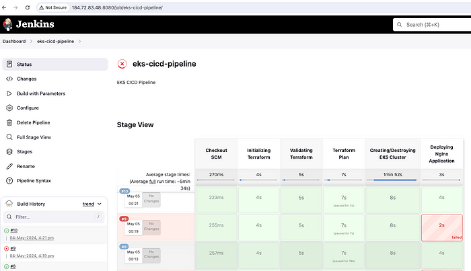This screenshot has height=271, width=471.
Task: Click the #8 build badge in Stage View
Action: pos(124,247)
